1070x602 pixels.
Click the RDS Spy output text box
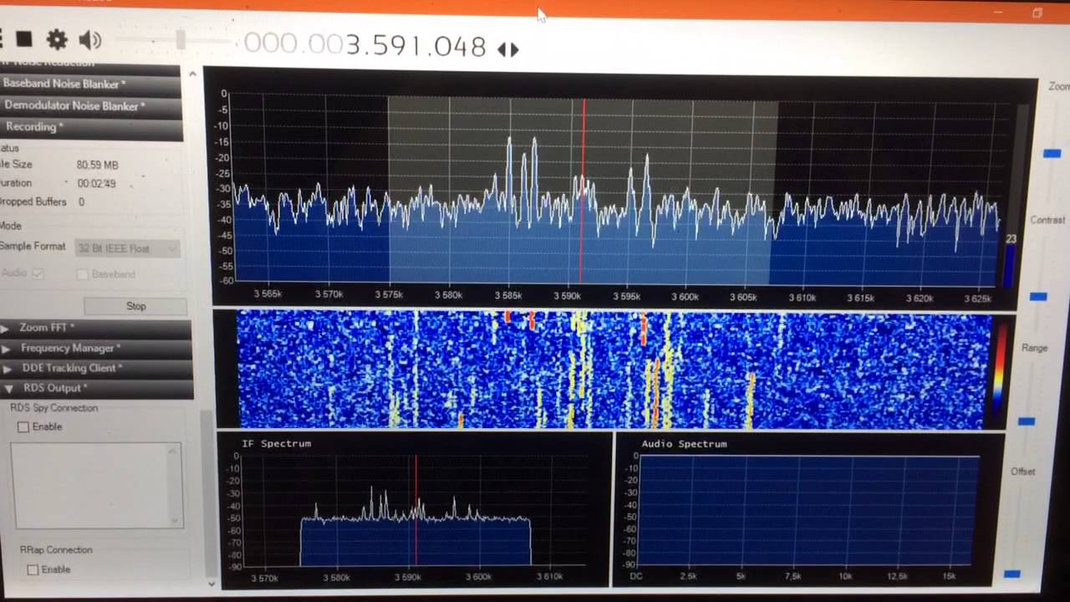[96, 485]
